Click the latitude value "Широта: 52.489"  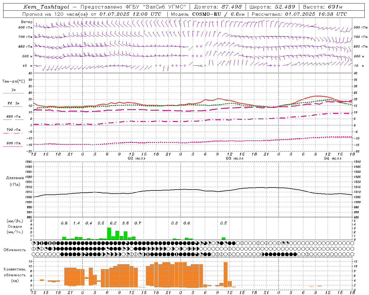pyautogui.click(x=272, y=7)
